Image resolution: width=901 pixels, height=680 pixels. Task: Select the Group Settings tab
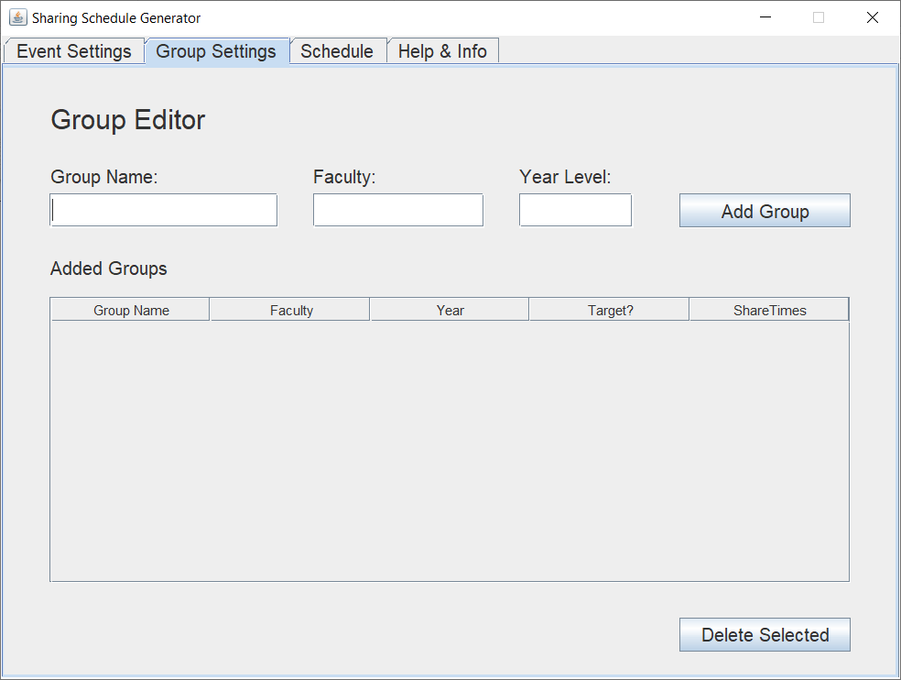(x=217, y=51)
